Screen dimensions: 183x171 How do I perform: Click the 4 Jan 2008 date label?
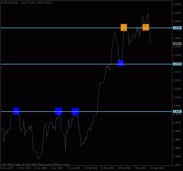pos(57,168)
